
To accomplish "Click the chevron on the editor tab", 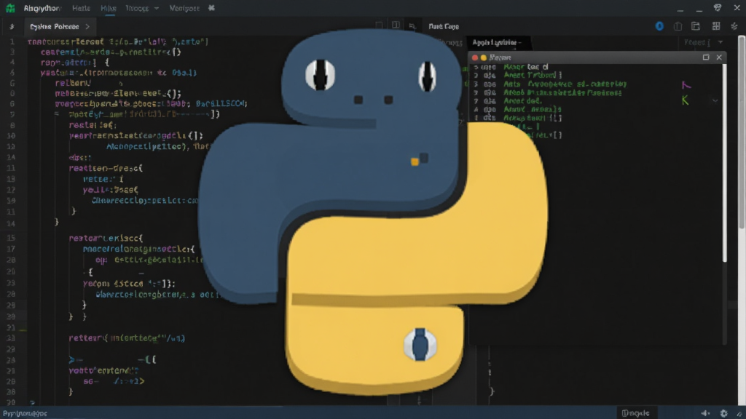I will (x=87, y=27).
